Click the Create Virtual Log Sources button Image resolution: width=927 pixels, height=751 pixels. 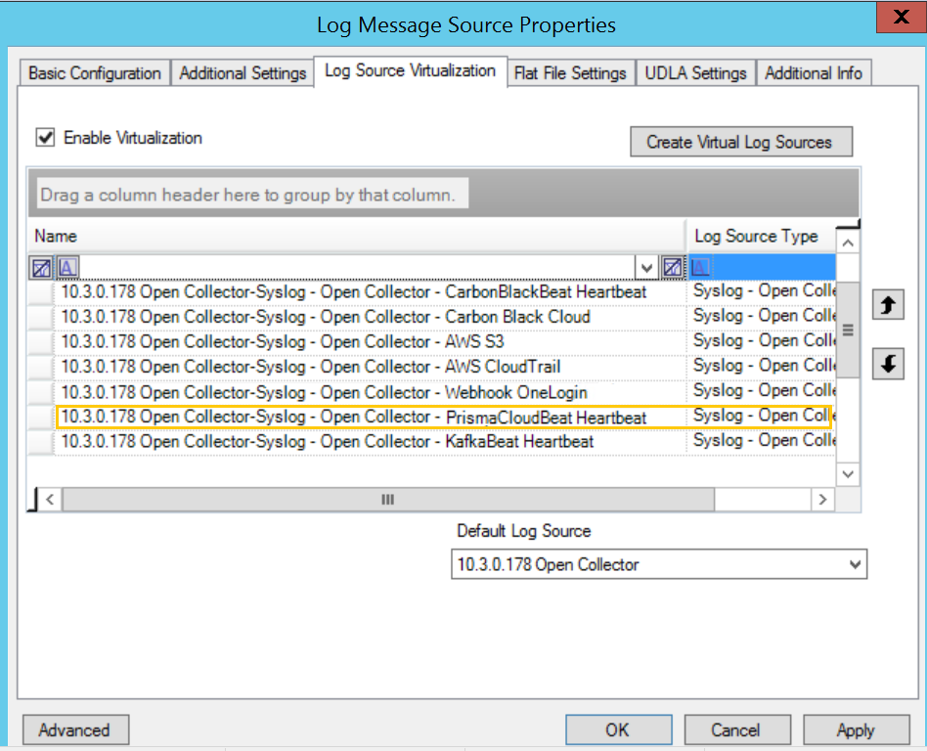(x=740, y=142)
